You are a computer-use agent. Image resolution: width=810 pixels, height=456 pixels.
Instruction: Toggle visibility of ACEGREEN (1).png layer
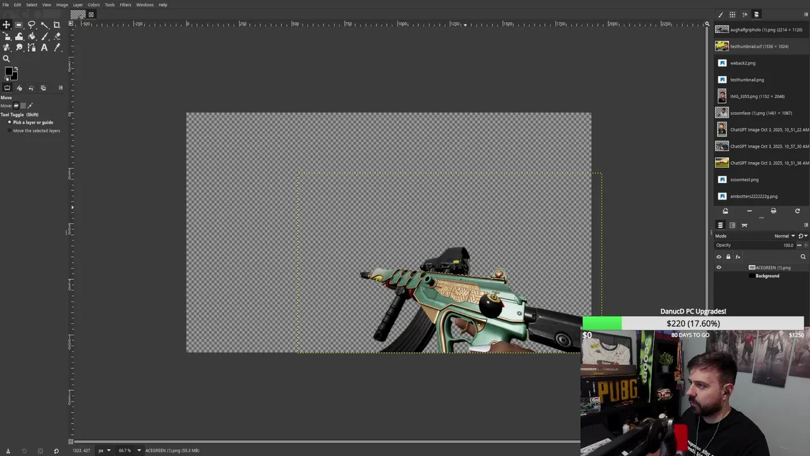[x=718, y=267]
